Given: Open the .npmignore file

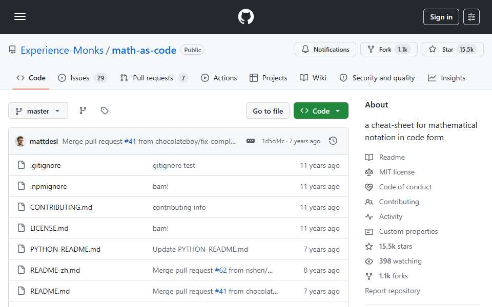Looking at the screenshot, I should tap(48, 186).
